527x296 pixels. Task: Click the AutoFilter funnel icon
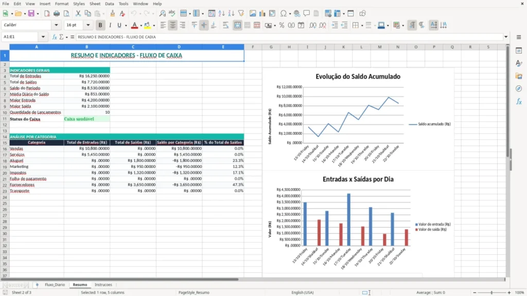pyautogui.click(x=241, y=13)
